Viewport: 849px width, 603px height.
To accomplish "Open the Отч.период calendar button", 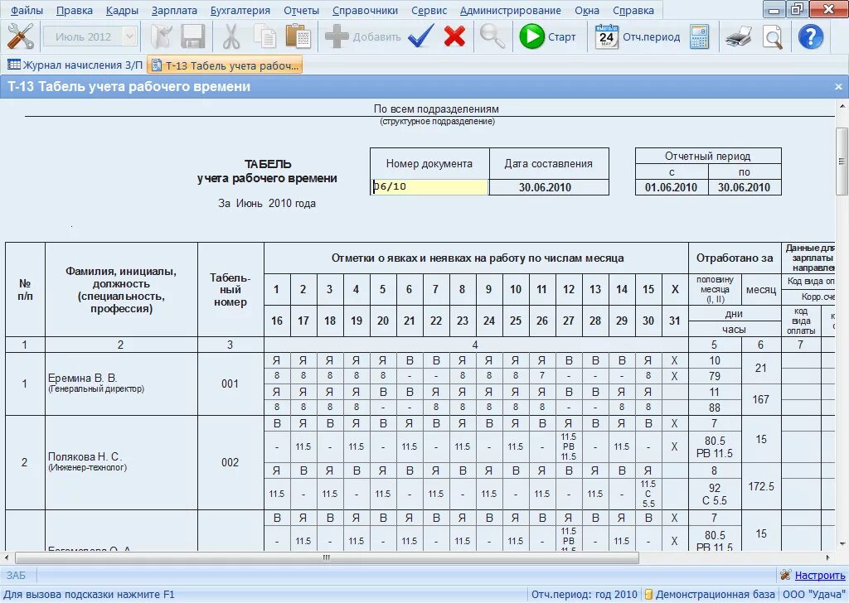I will pyautogui.click(x=638, y=36).
